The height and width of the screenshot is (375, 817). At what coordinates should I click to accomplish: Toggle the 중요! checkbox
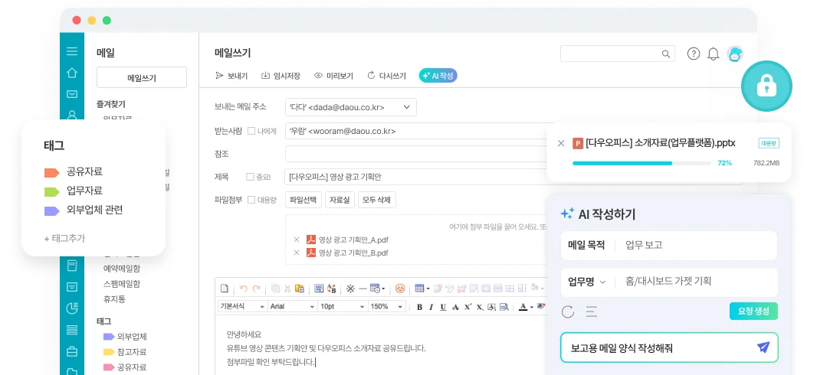tap(250, 177)
